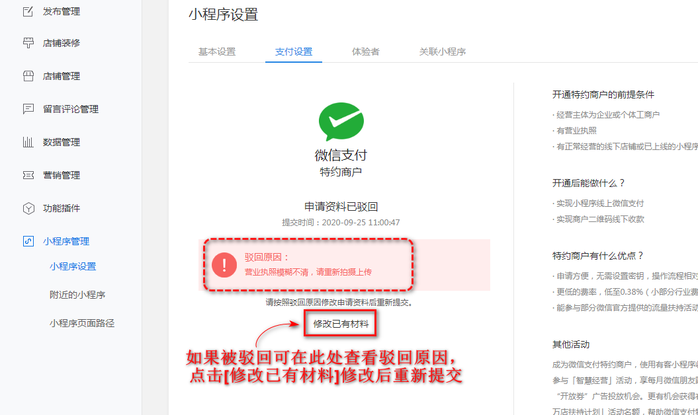Click the green WeChat Pay logo
698x415 pixels.
(341, 122)
